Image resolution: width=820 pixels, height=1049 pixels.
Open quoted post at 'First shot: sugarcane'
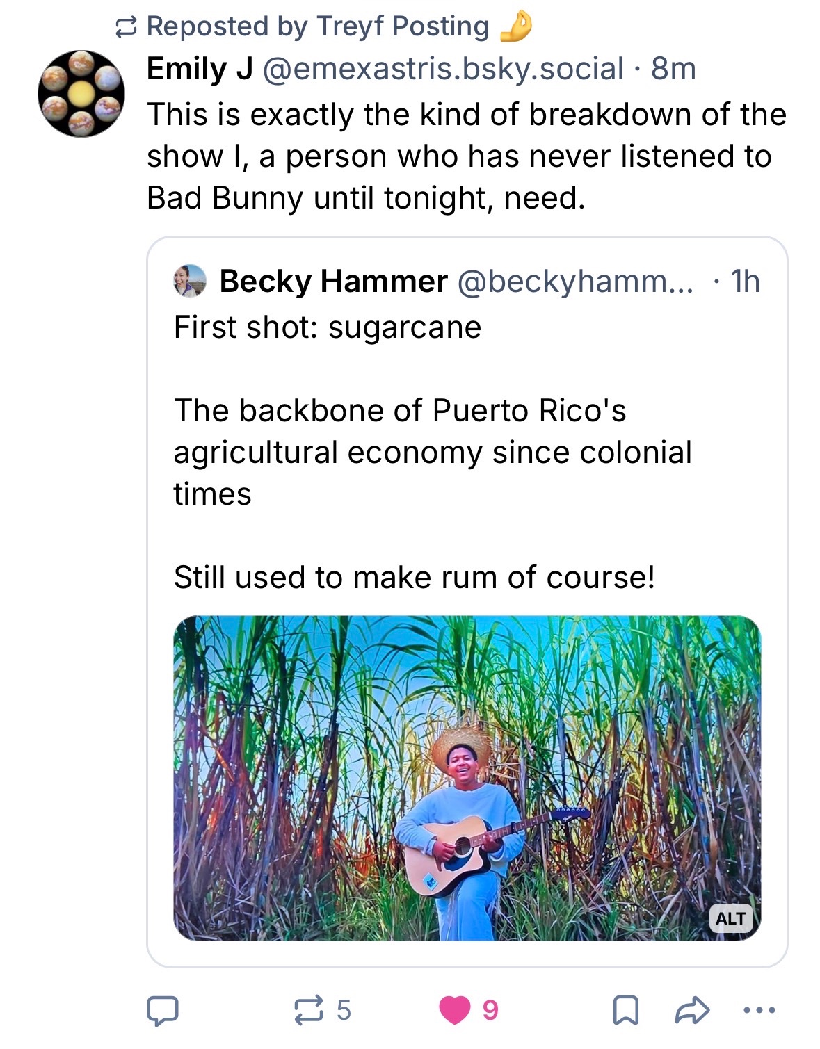click(328, 327)
